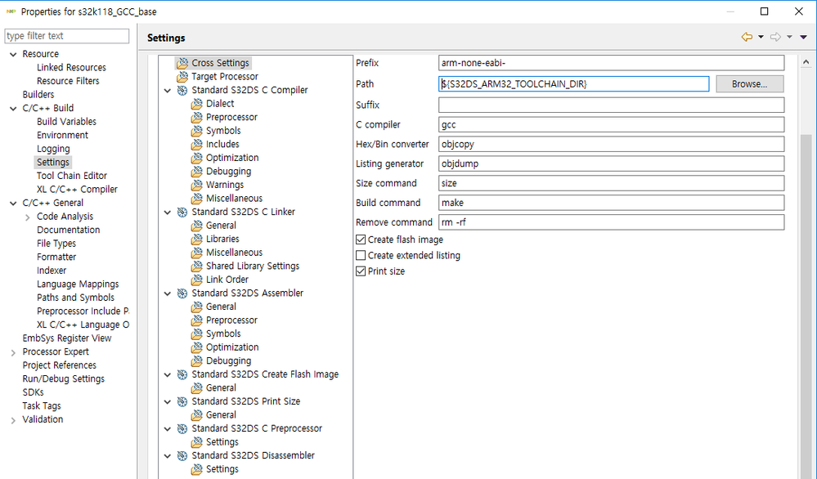Click the compiler Miscellaneous option icon

[x=197, y=199]
